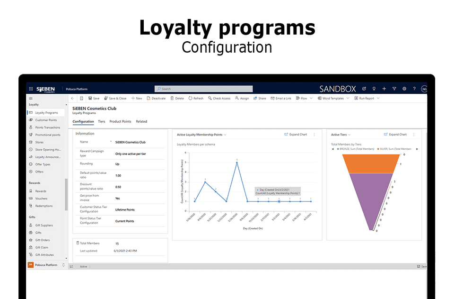The image size is (454, 299).
Task: Go back using the back arrow
Action: [72, 98]
